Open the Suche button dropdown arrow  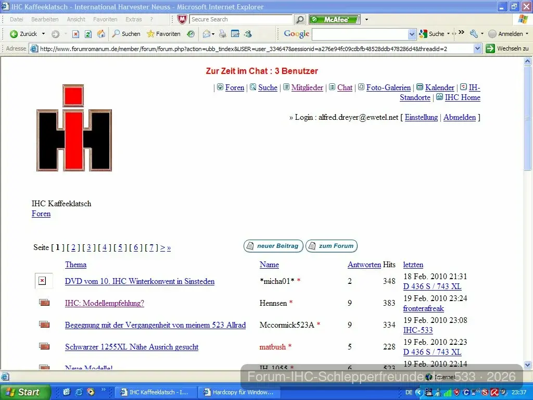[x=448, y=34]
